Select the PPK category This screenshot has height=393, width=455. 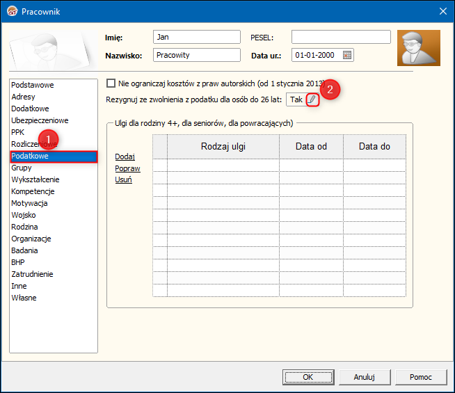click(x=18, y=132)
